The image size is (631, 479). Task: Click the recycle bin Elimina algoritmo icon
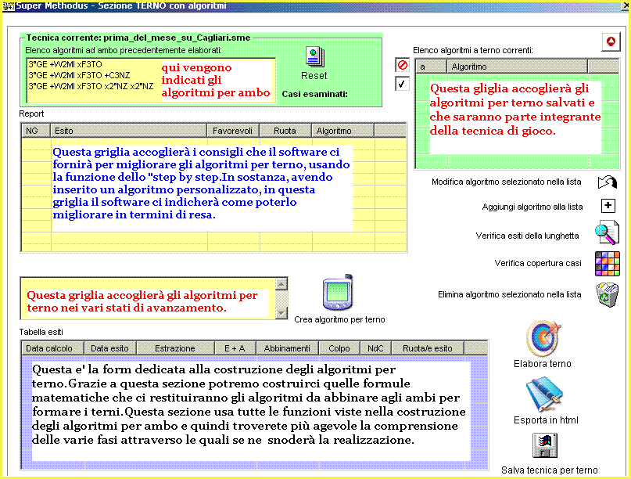(608, 295)
